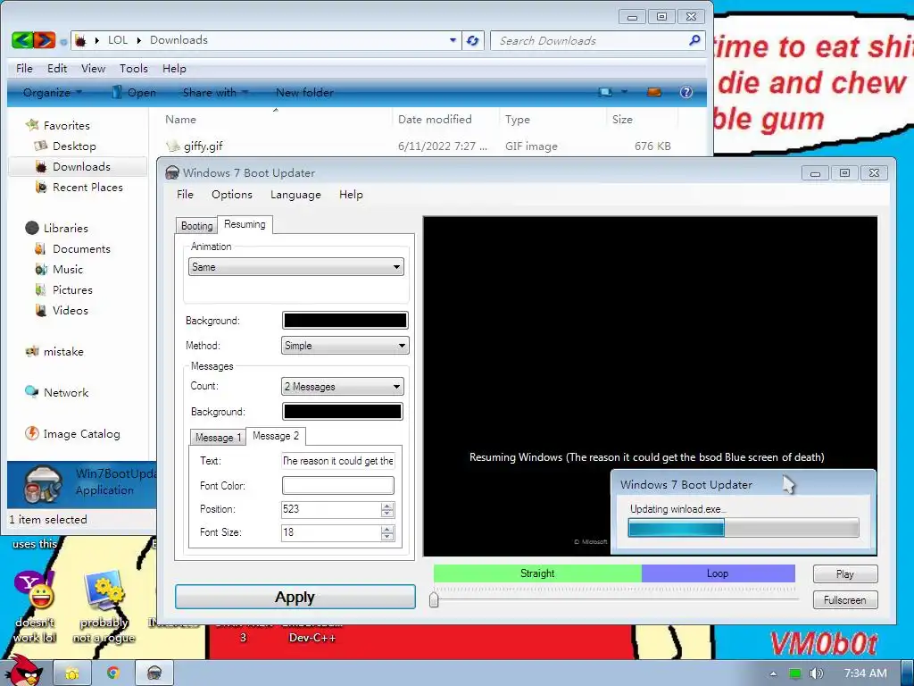Expand the Organize menu in Explorer

coord(52,92)
